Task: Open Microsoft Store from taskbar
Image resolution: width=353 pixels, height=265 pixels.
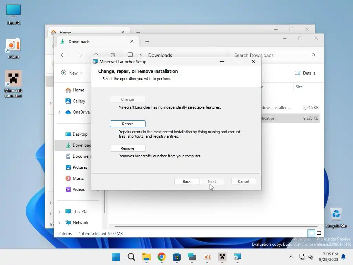Action: 177,257
